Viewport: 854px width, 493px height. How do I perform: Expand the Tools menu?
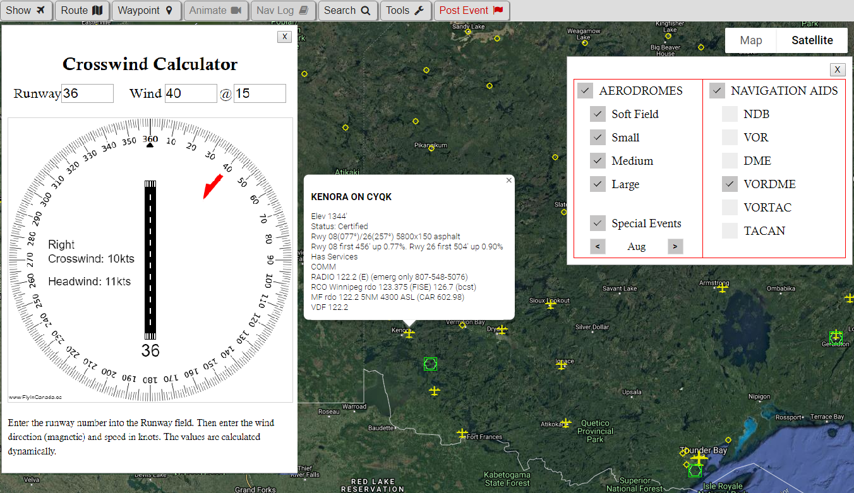pyautogui.click(x=404, y=10)
